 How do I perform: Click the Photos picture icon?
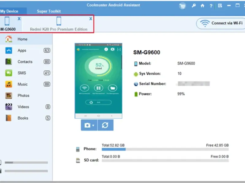9,95
